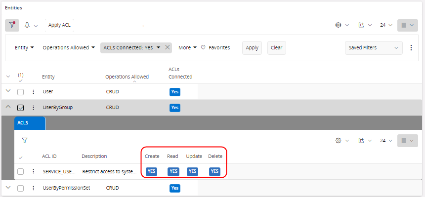Open the Entities page size 24 dropdown
425x197 pixels.
386,25
